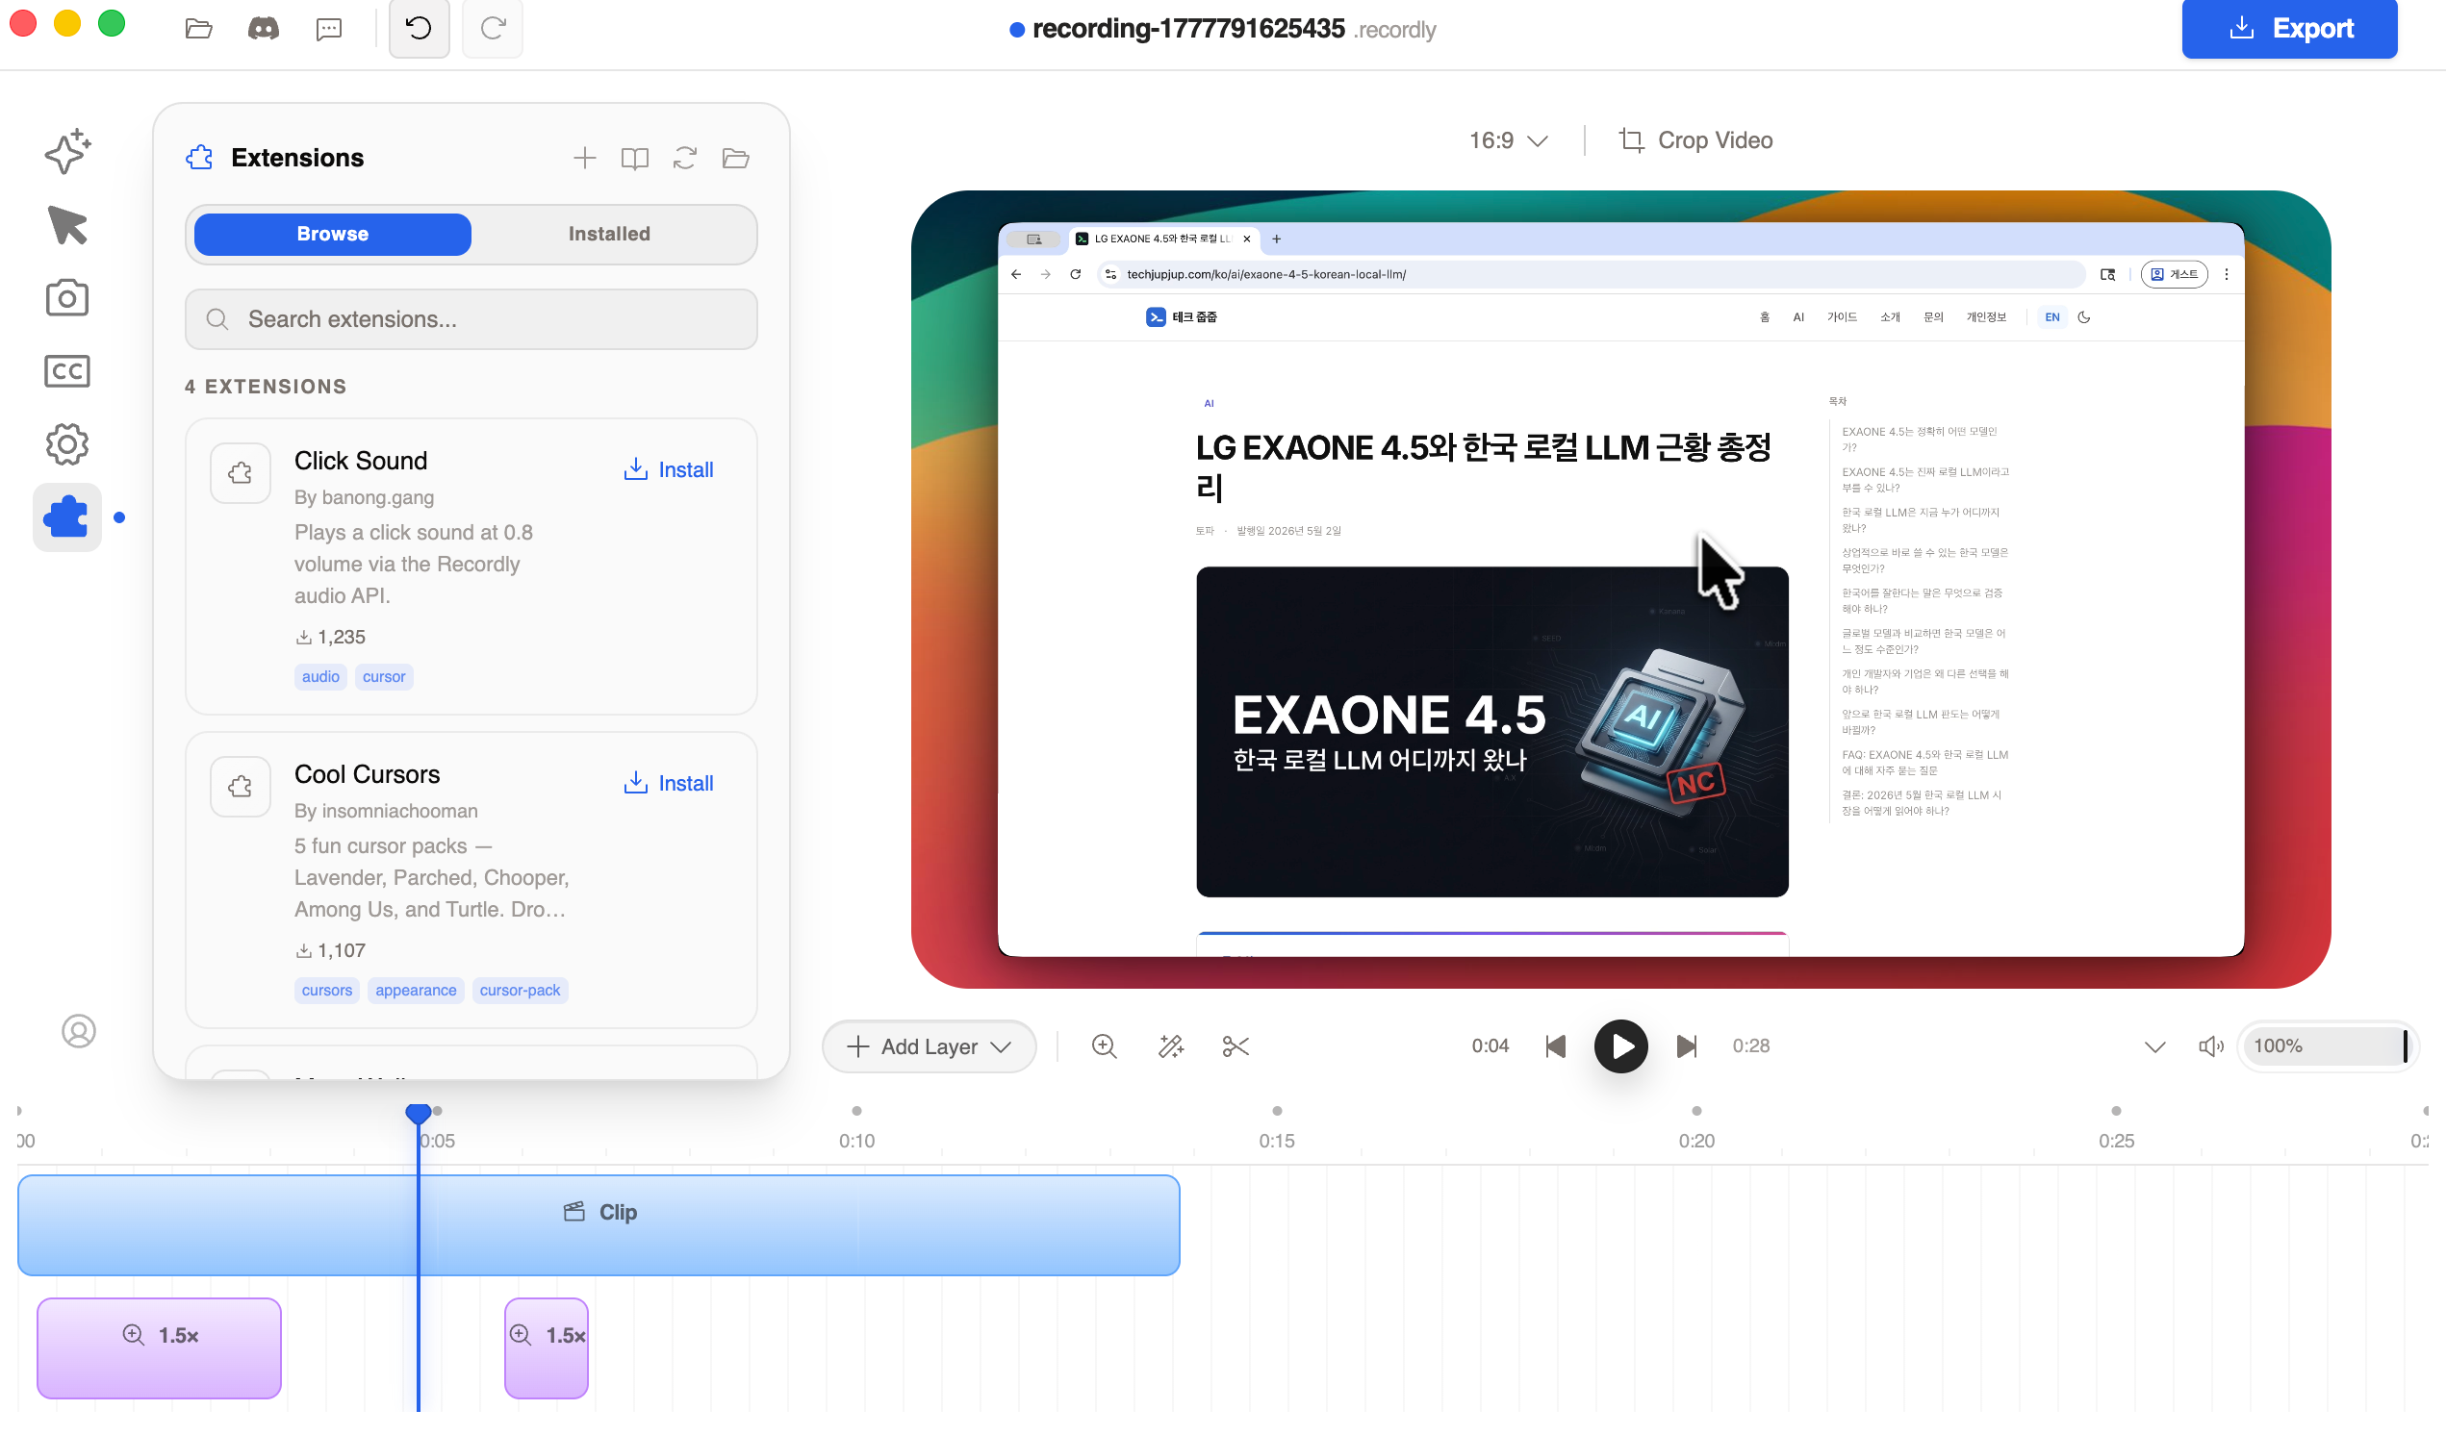Open the captions CC sidebar panel
The image size is (2446, 1435).
tap(67, 370)
